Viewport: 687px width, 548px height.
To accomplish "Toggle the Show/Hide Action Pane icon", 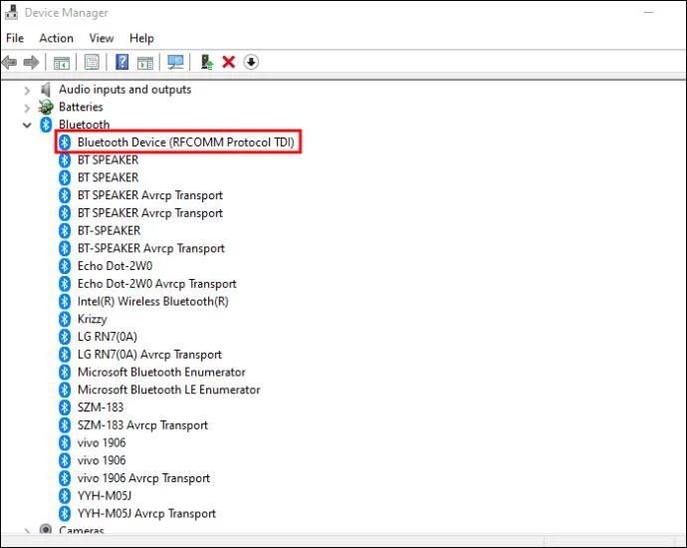I will pos(145,62).
